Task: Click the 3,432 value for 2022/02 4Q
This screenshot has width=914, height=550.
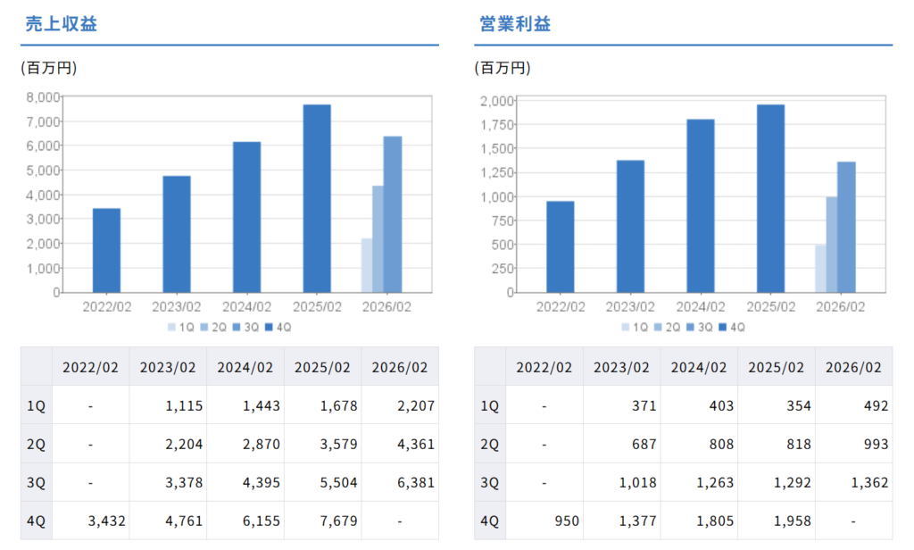Action: 90,521
